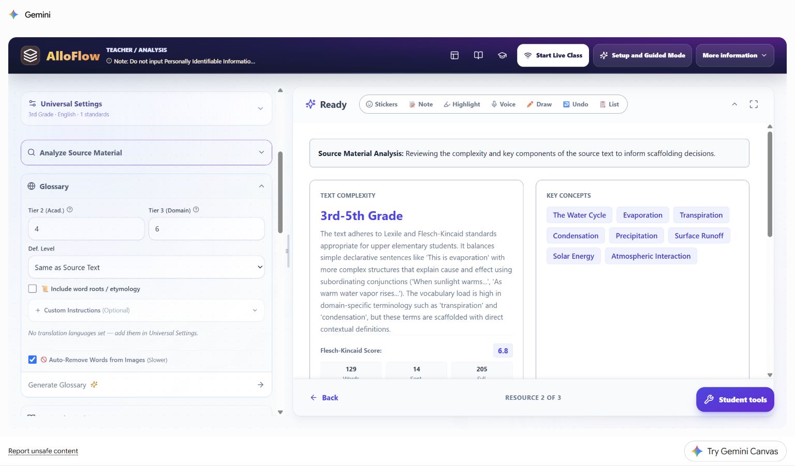The height and width of the screenshot is (466, 795).
Task: Open the Stickers tool
Action: tap(382, 104)
